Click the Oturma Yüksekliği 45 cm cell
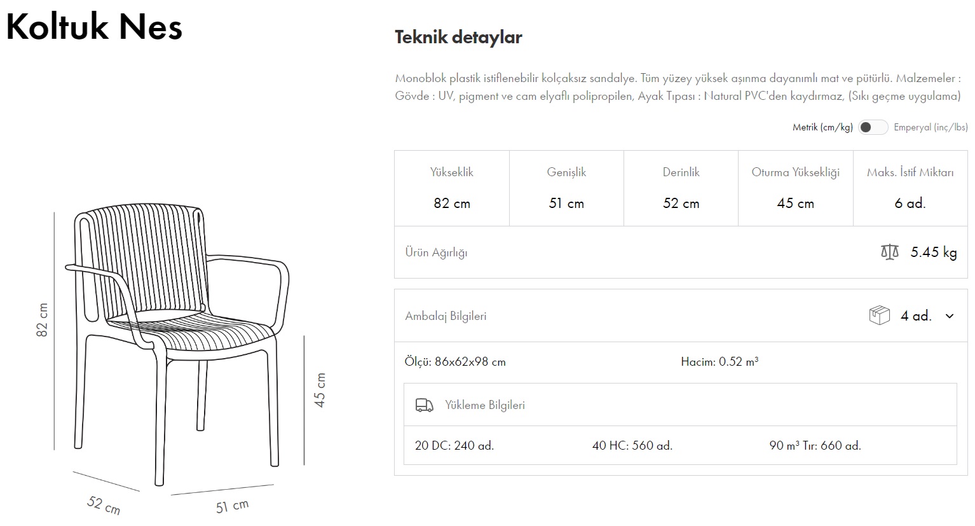Viewport: 975px width, 526px height. coord(794,203)
